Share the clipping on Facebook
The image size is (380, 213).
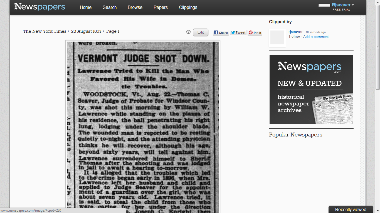pos(221,32)
